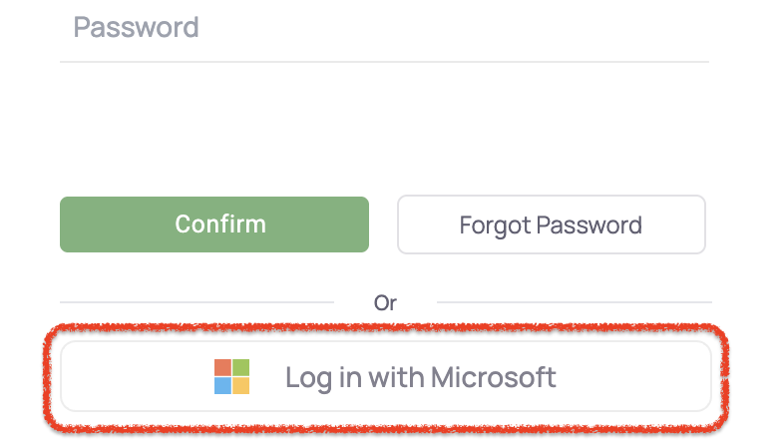Start Microsoft single sign-on login
784x447 pixels.
(386, 377)
